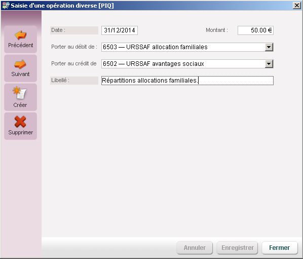Click into the Date field 31/12/2014

pos(120,30)
